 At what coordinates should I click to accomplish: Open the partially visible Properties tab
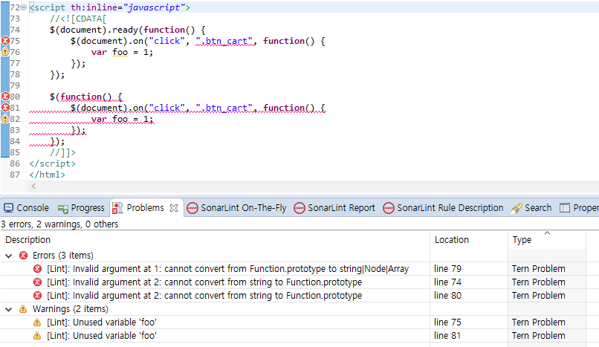tap(579, 208)
